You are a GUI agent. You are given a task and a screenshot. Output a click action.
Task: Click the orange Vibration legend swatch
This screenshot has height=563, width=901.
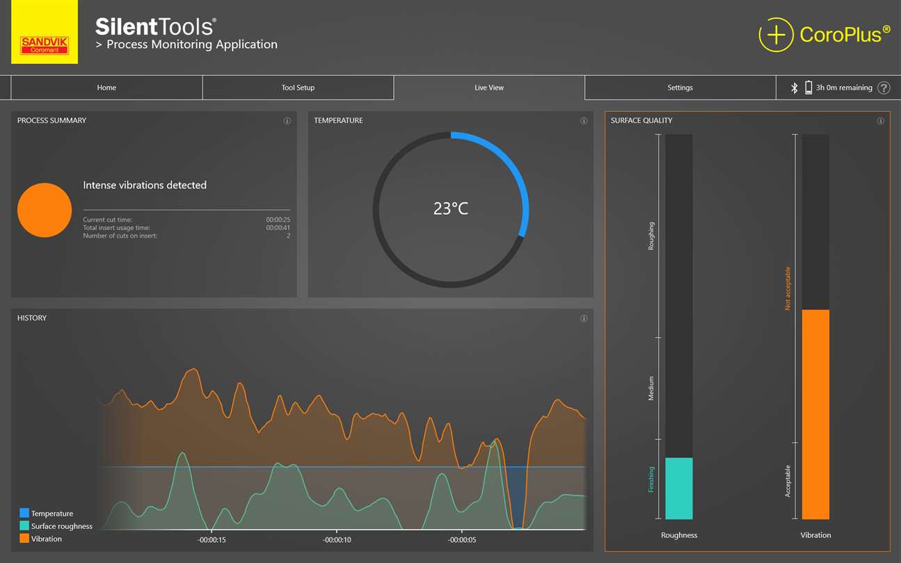click(24, 539)
